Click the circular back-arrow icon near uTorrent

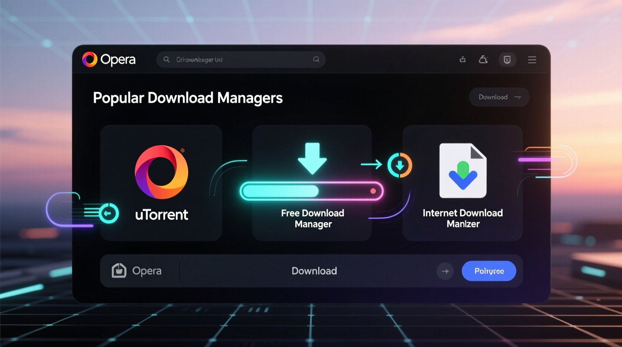(109, 214)
